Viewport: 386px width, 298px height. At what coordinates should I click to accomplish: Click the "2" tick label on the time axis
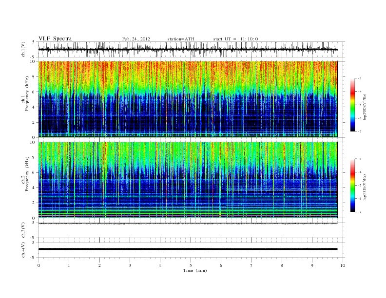[x=99, y=265]
